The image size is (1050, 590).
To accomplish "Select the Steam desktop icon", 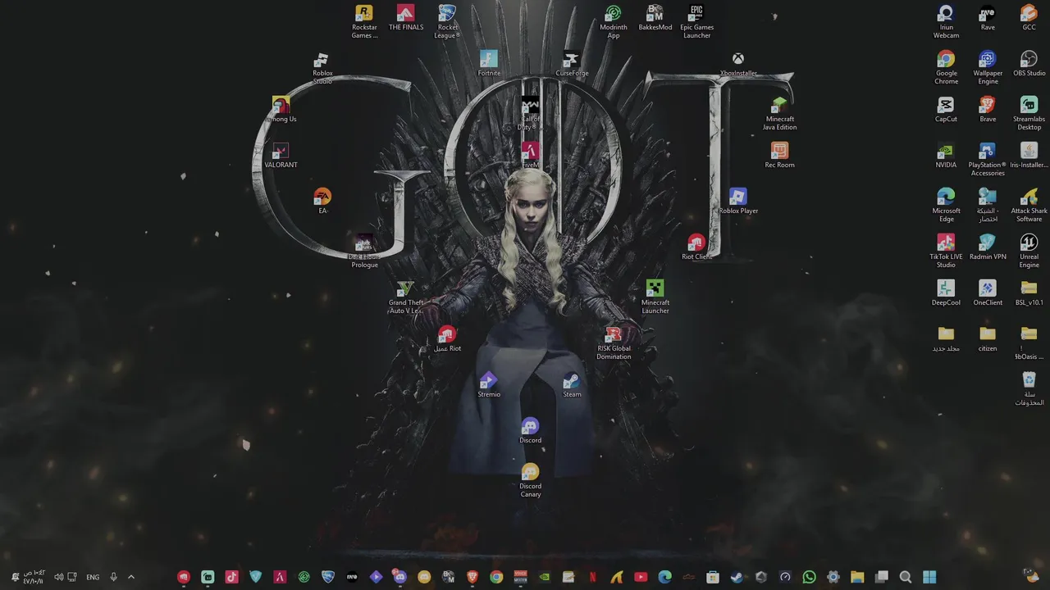I will click(x=572, y=385).
